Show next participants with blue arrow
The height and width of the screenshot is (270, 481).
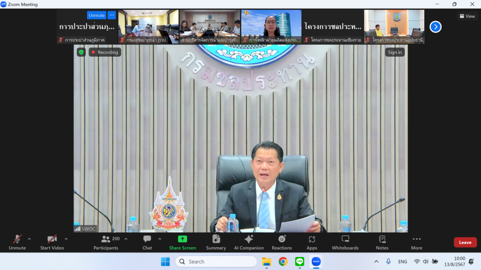[x=435, y=26]
